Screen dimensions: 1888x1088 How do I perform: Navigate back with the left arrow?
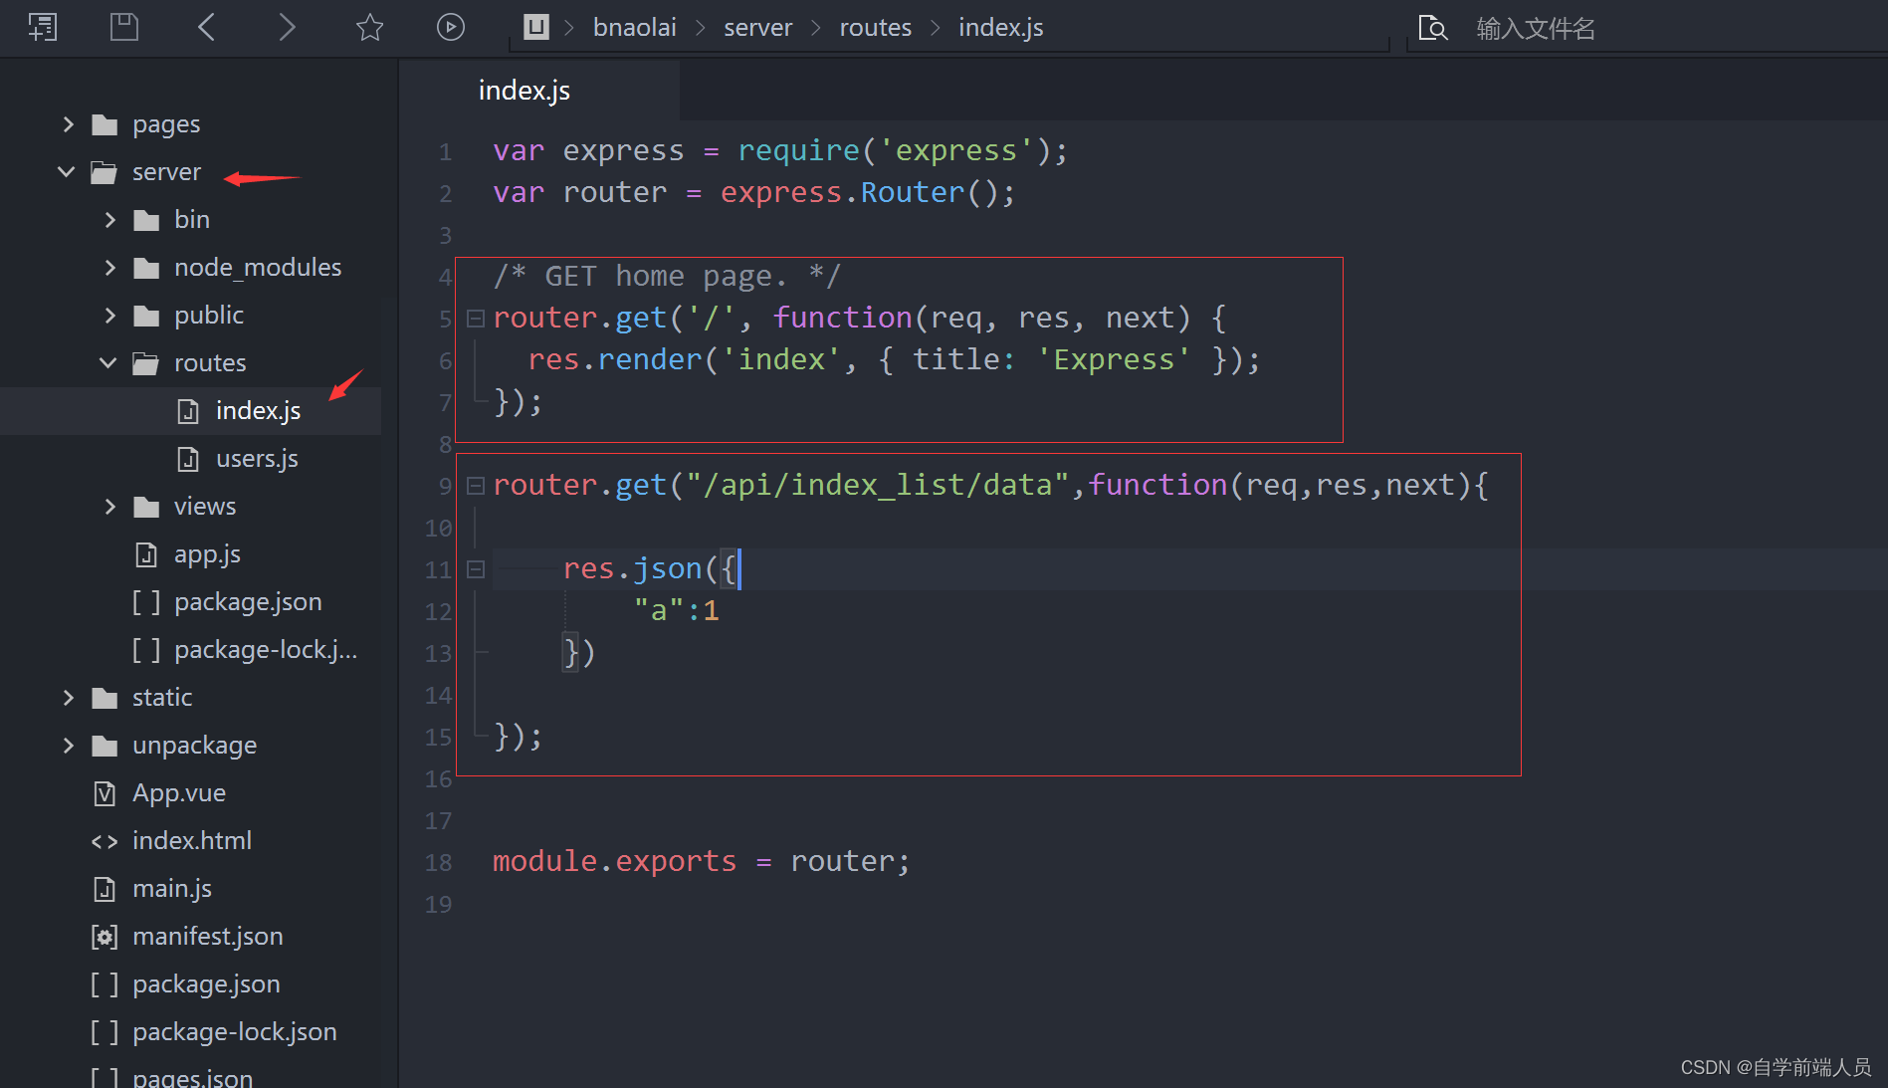(x=206, y=27)
